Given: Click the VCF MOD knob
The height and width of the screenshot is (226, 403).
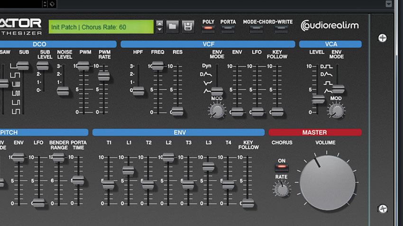Looking at the screenshot, I should point(217,111).
